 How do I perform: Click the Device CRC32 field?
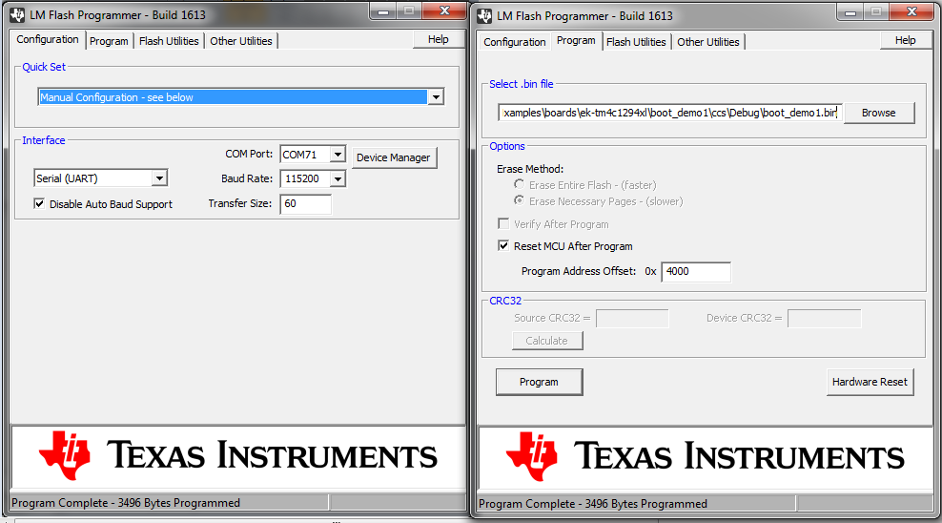pos(824,319)
